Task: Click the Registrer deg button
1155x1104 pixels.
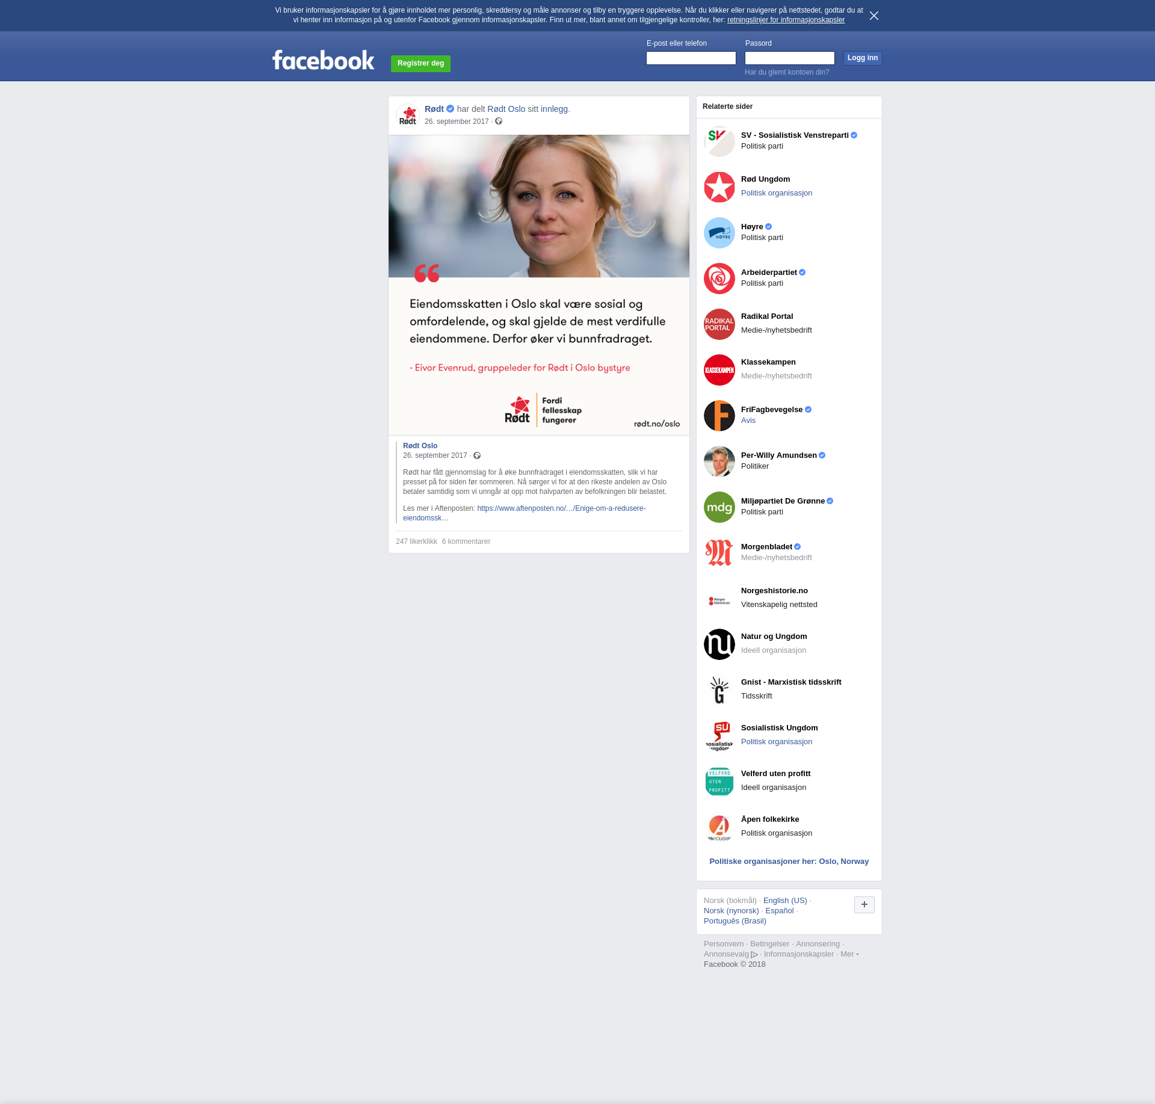Action: point(420,63)
